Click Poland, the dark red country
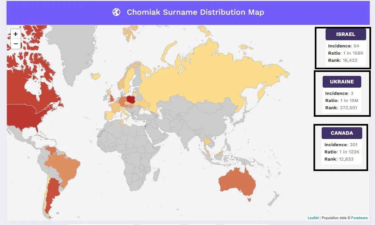Image resolution: width=375 pixels, height=225 pixels. pos(131,99)
